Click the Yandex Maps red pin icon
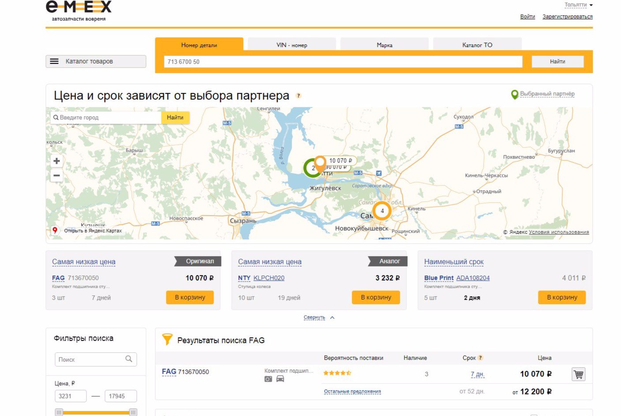The image size is (621, 416). coord(55,230)
